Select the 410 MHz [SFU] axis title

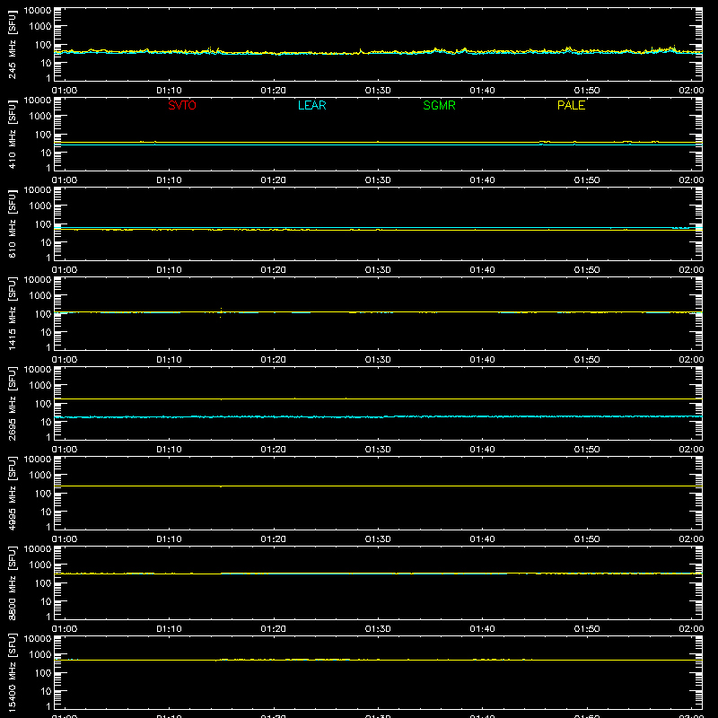point(12,135)
